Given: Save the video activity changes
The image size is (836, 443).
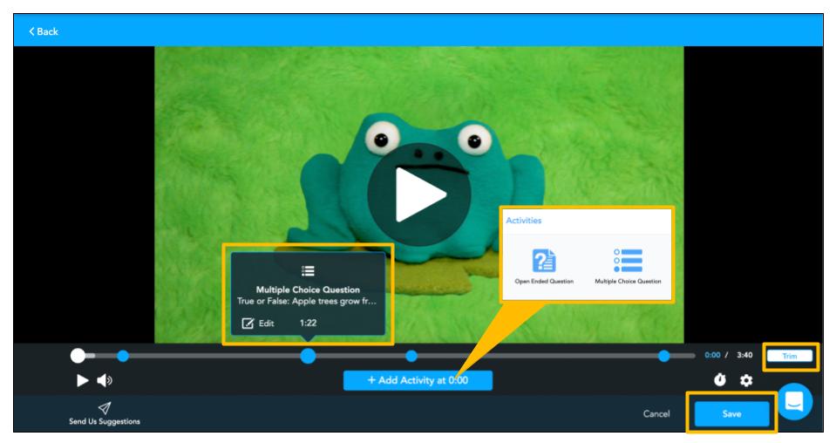Looking at the screenshot, I should pos(731,414).
